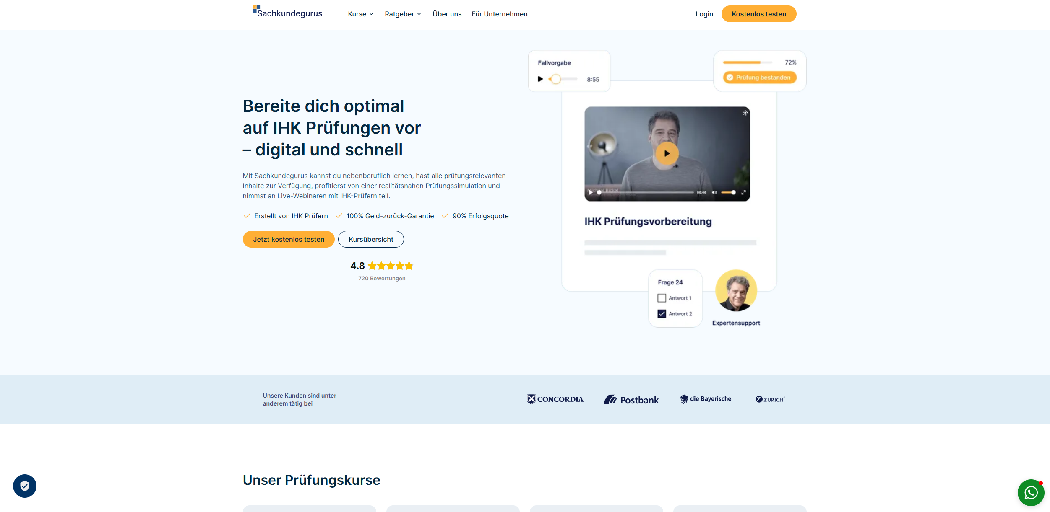Click the shield badge icon bottom left
This screenshot has height=512, width=1050.
pyautogui.click(x=25, y=486)
